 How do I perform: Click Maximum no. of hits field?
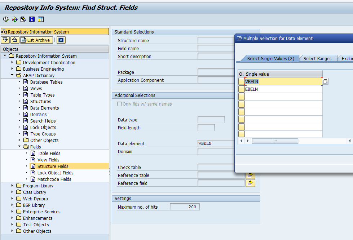click(x=185, y=207)
